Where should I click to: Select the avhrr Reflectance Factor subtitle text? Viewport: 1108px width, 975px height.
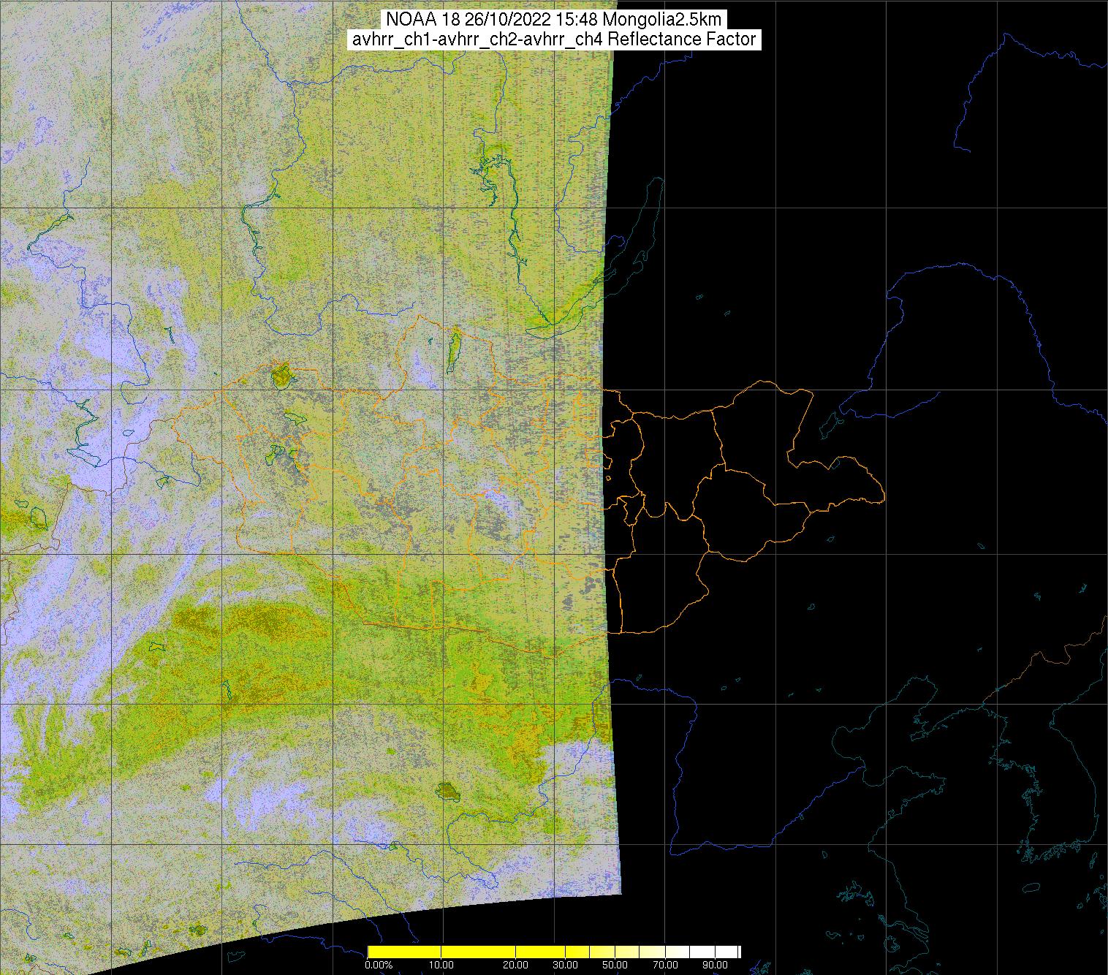[553, 39]
